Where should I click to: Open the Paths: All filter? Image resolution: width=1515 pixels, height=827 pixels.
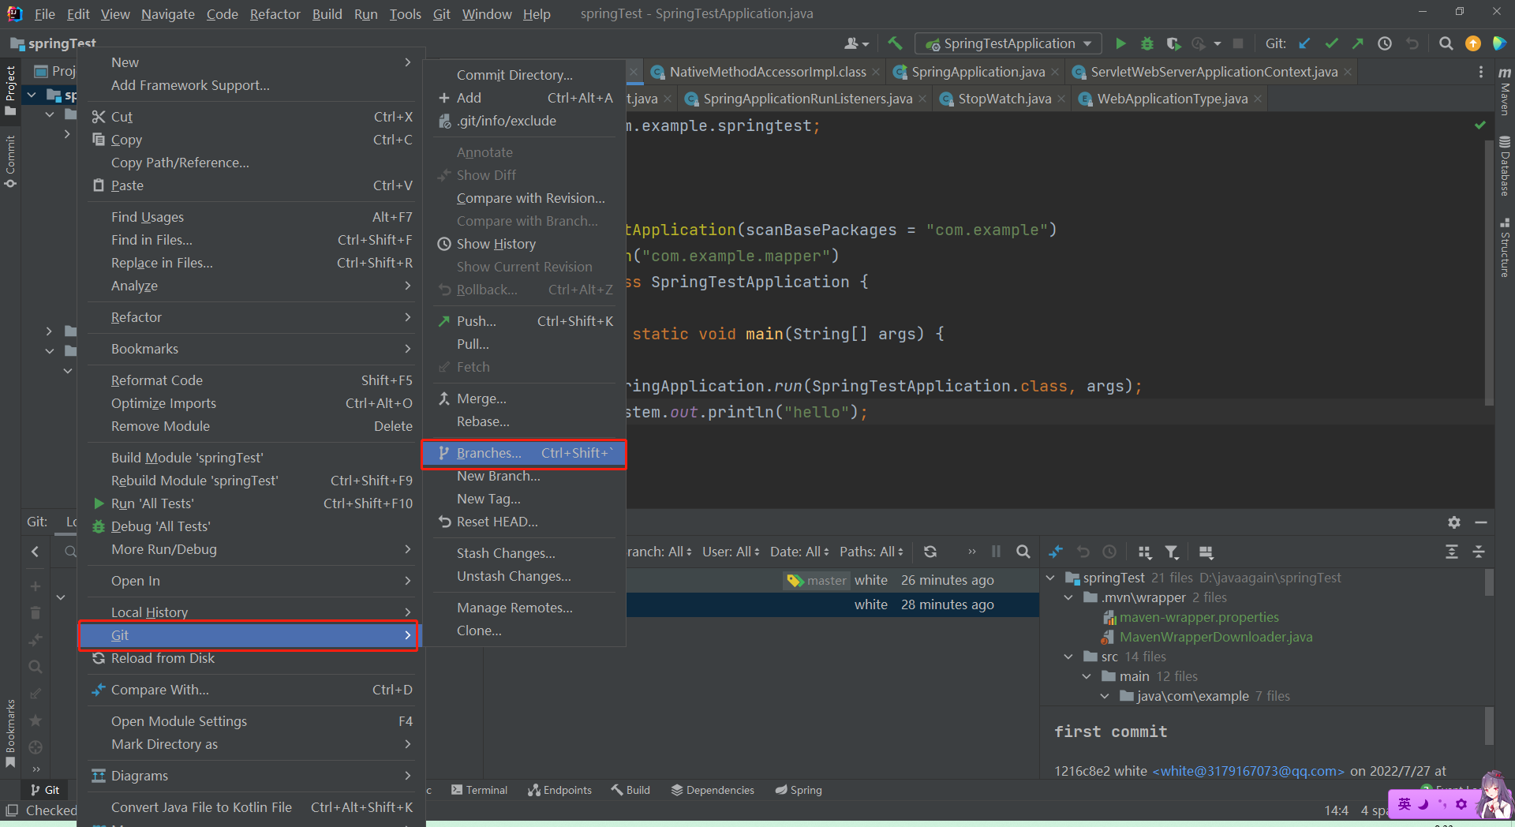[x=871, y=552]
